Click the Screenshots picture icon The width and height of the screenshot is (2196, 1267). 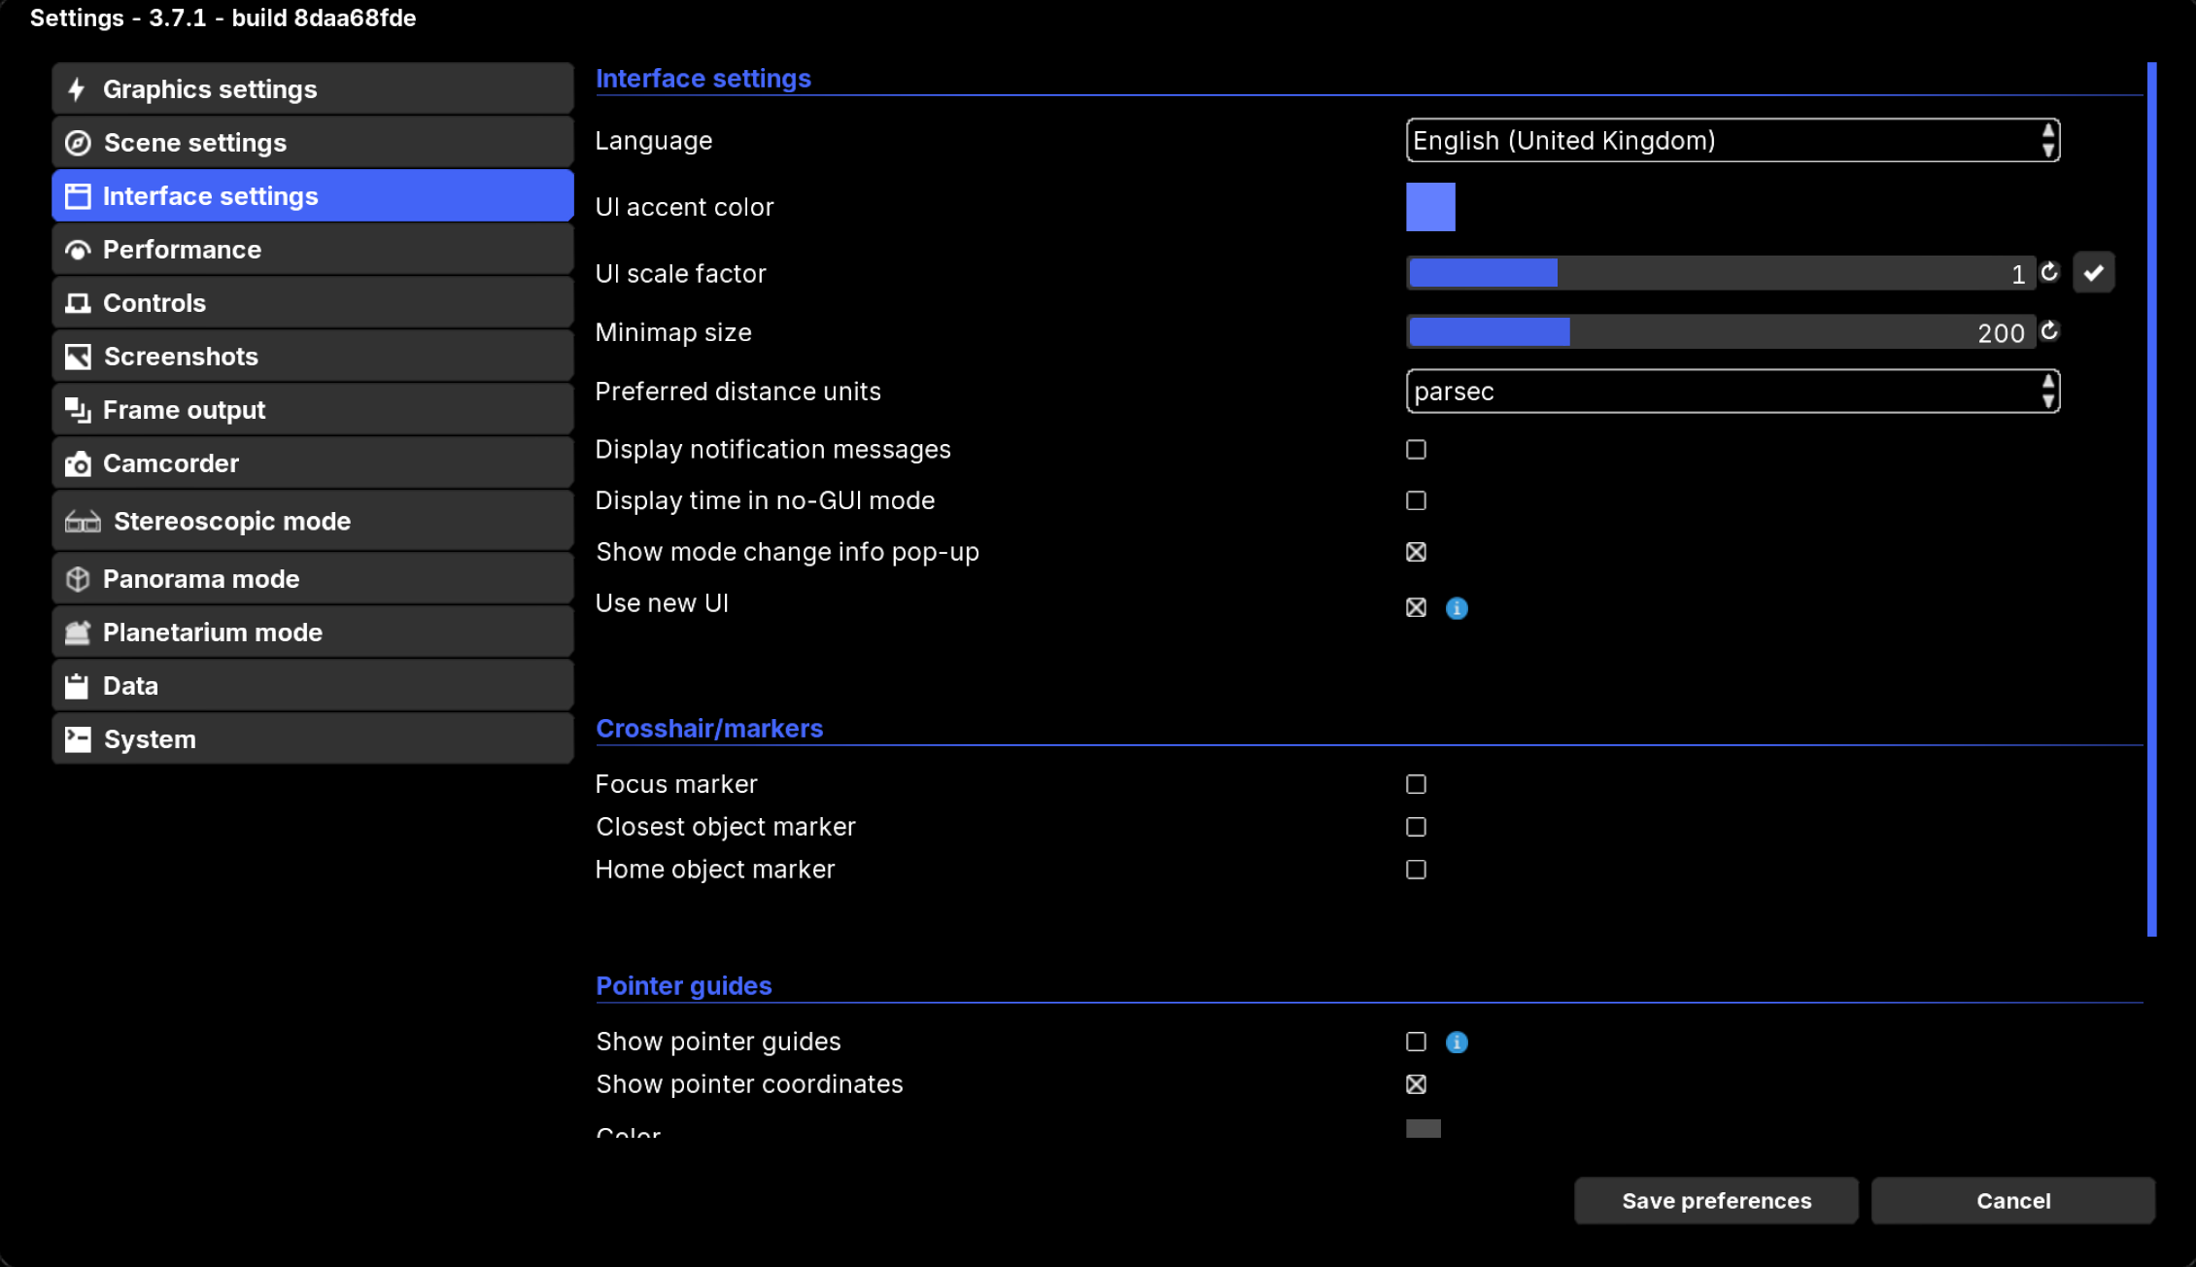tap(78, 357)
